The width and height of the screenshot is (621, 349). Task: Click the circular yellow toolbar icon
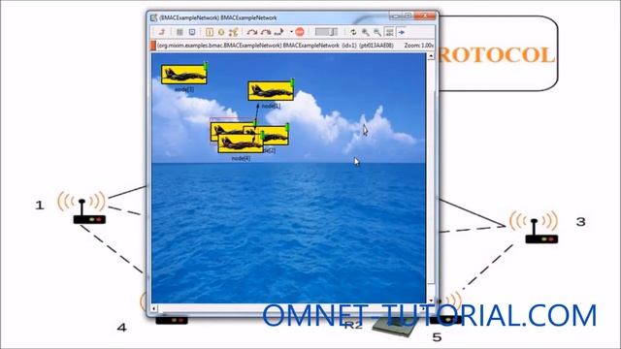point(221,32)
